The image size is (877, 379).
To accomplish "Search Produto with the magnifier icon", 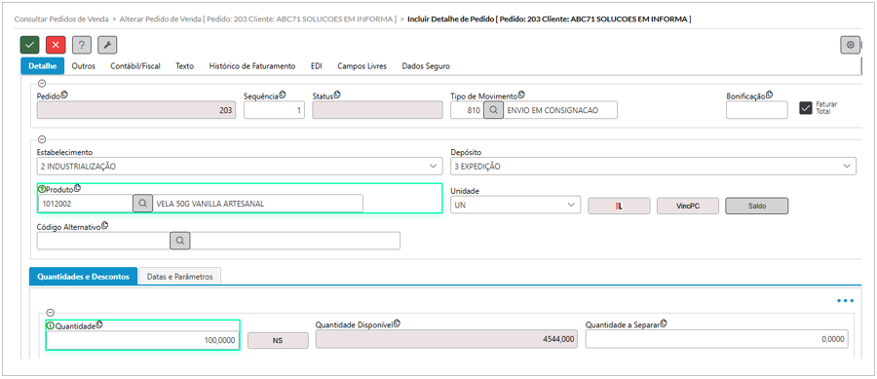I will (142, 204).
